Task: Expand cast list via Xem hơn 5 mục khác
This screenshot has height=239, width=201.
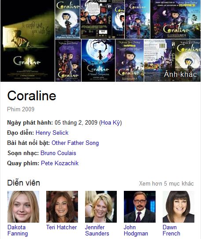Action: click(x=167, y=183)
